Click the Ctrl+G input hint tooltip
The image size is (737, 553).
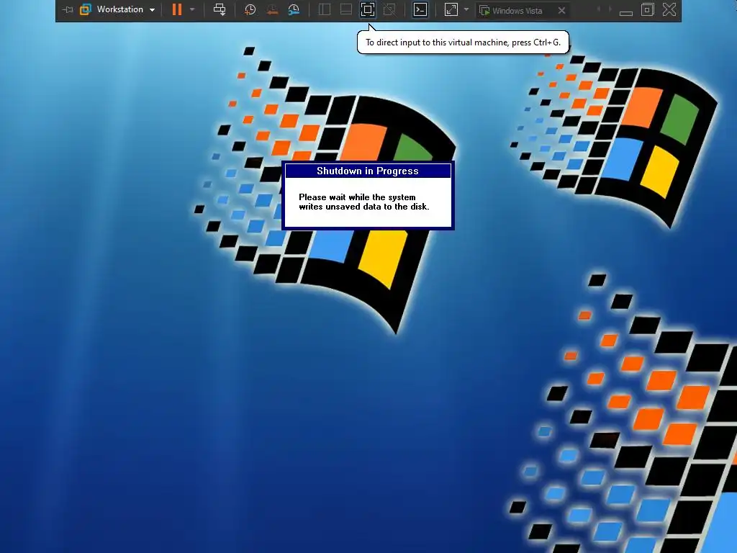pos(463,42)
